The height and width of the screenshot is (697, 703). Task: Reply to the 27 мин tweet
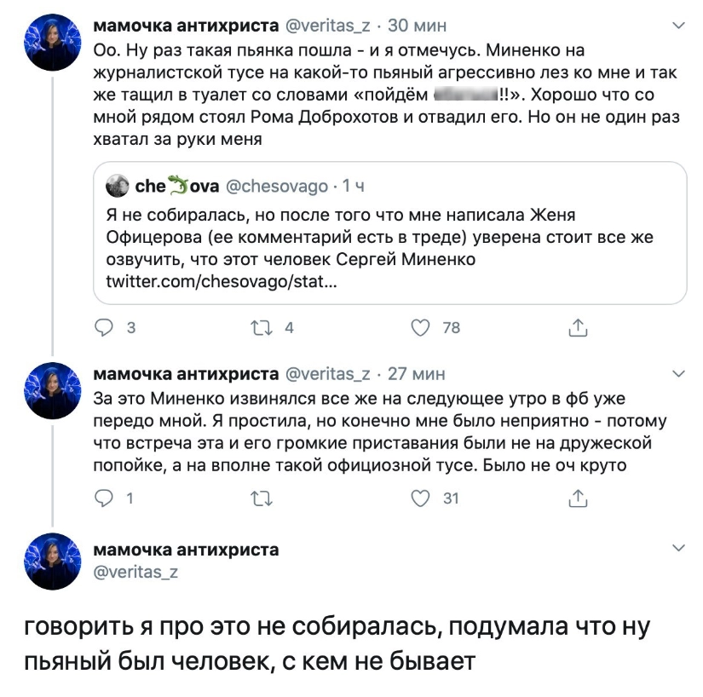click(104, 498)
